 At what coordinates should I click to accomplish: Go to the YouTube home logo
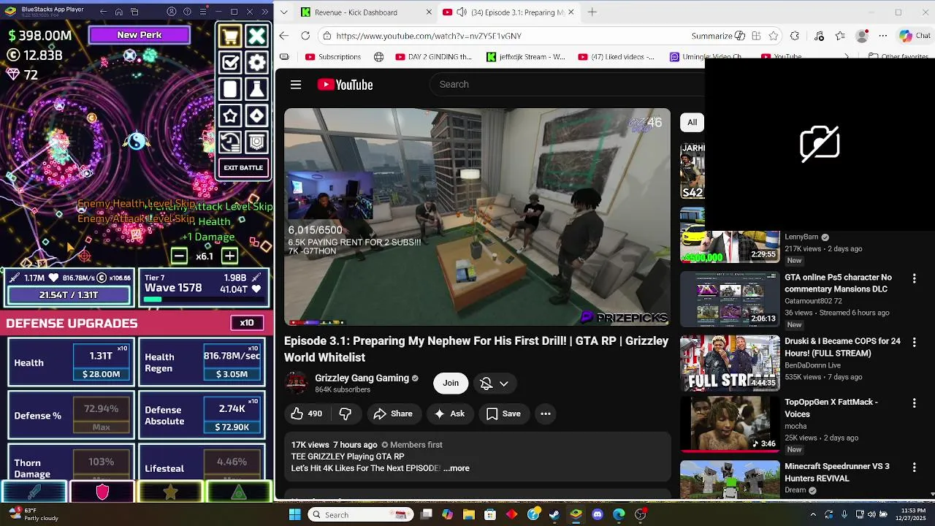[345, 85]
